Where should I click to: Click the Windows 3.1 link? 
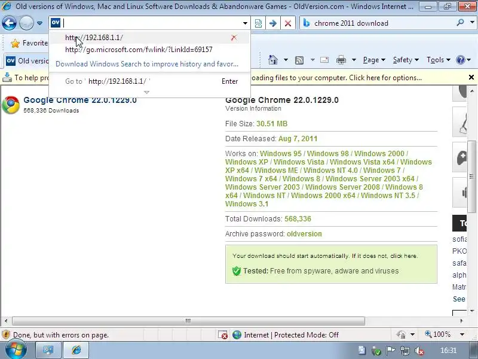(x=247, y=203)
